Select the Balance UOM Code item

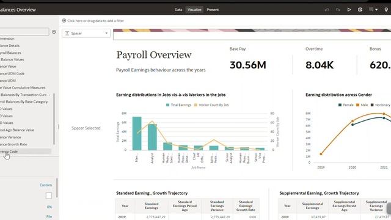(12, 73)
